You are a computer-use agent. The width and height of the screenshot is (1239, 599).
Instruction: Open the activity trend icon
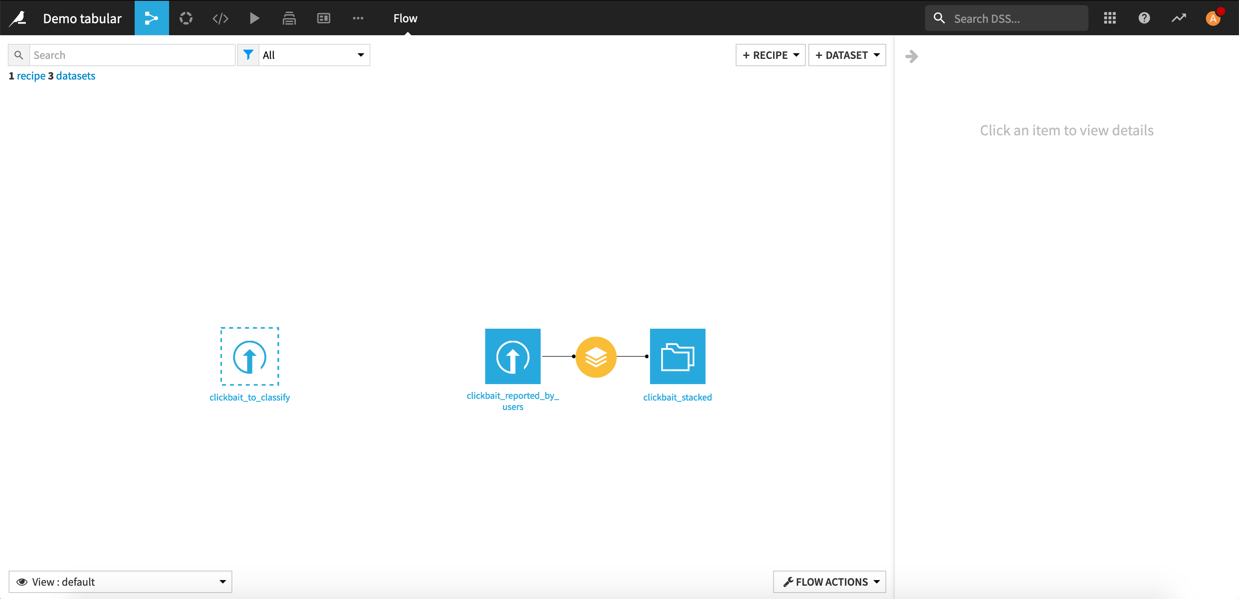pyautogui.click(x=1179, y=18)
